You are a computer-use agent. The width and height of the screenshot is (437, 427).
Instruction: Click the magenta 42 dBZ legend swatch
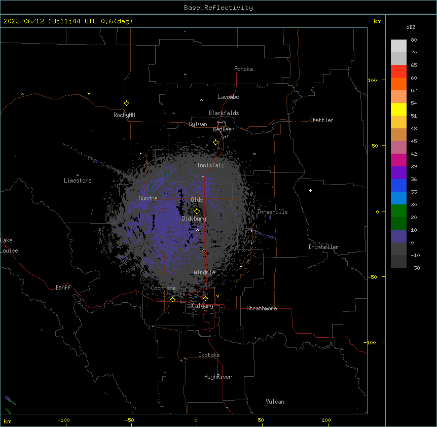pos(398,160)
